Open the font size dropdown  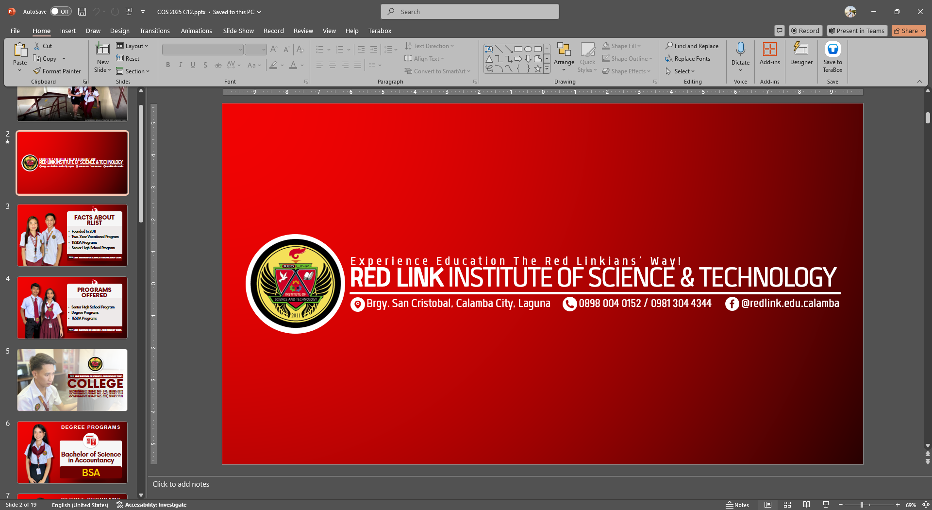(x=264, y=50)
